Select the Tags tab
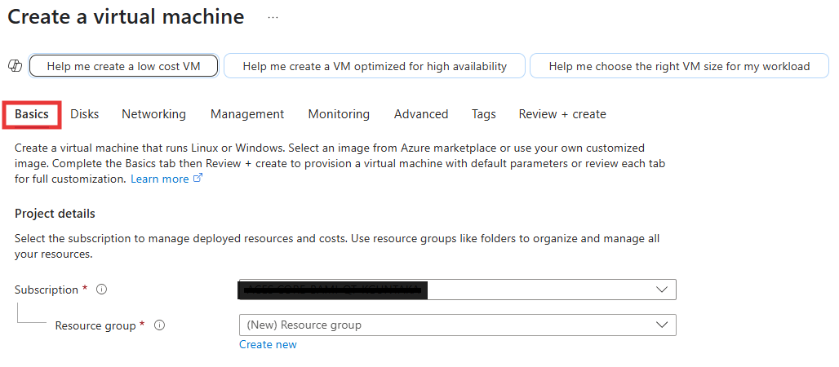839x367 pixels. tap(484, 114)
